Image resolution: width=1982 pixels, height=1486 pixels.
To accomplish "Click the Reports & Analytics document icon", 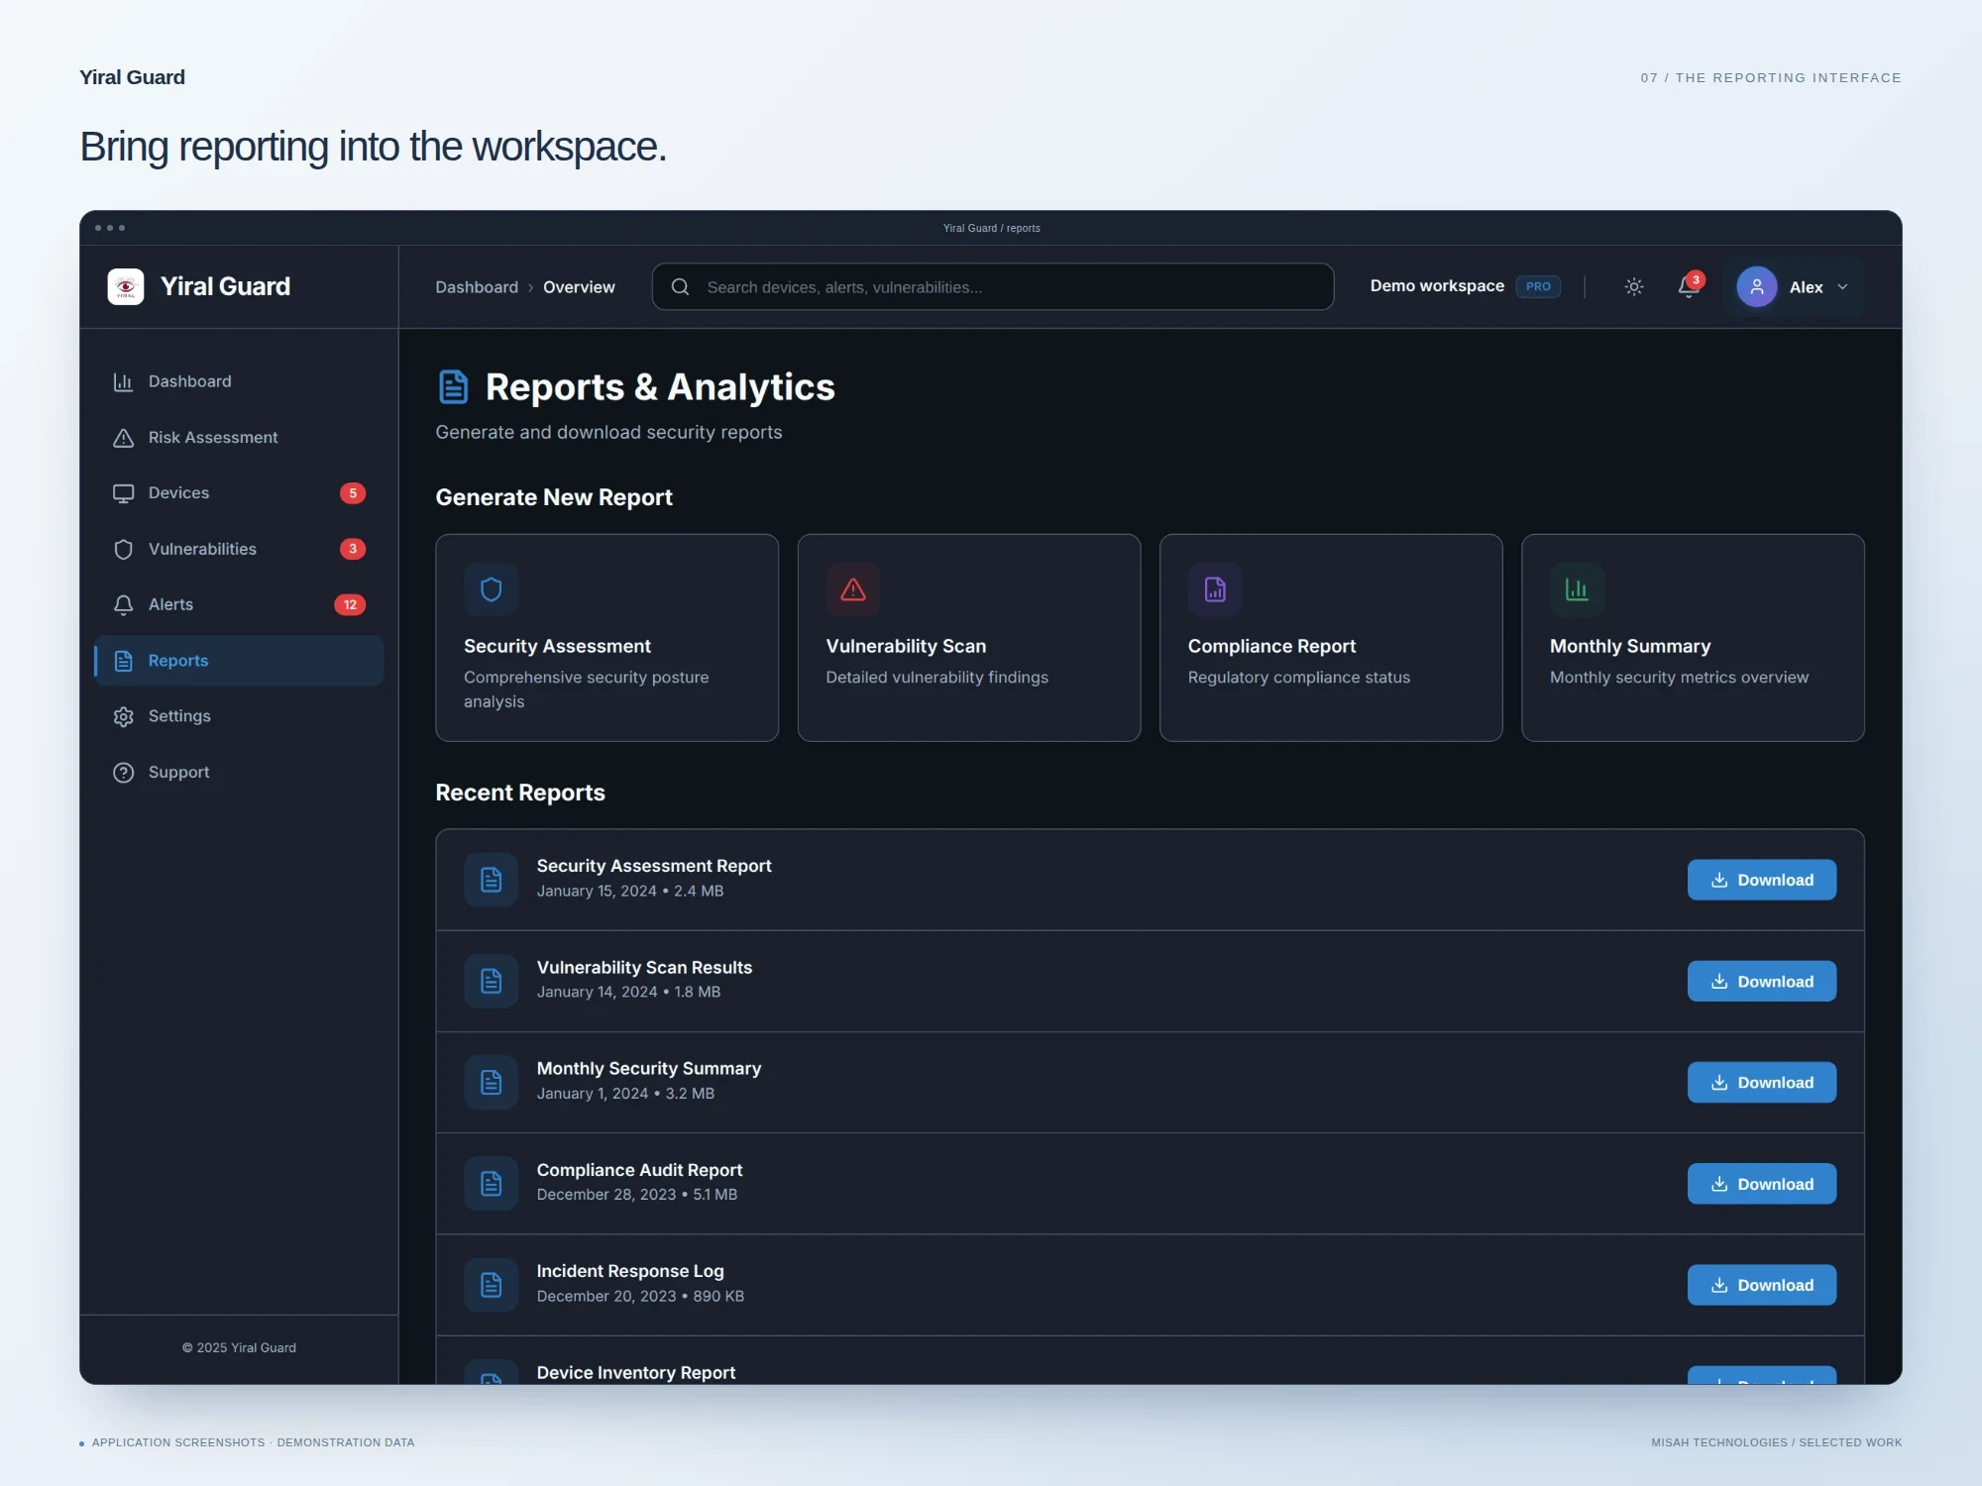I will 453,386.
